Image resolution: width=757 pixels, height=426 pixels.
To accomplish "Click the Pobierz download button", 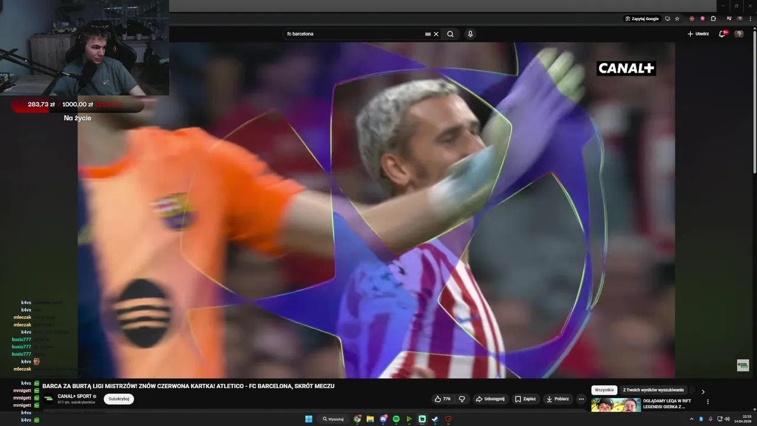I will 558,399.
